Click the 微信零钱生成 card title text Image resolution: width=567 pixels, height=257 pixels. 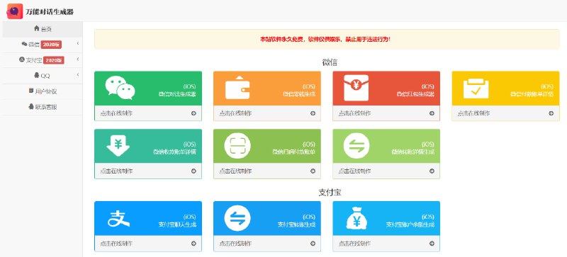[x=299, y=94]
